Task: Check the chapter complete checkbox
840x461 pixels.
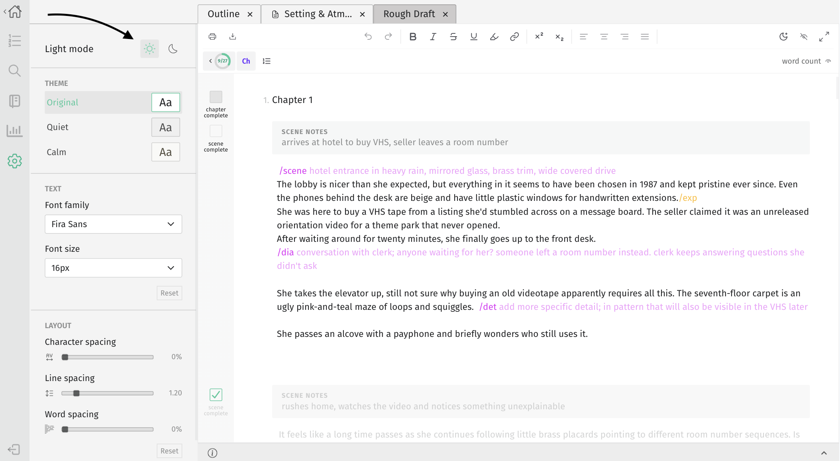Action: click(216, 97)
